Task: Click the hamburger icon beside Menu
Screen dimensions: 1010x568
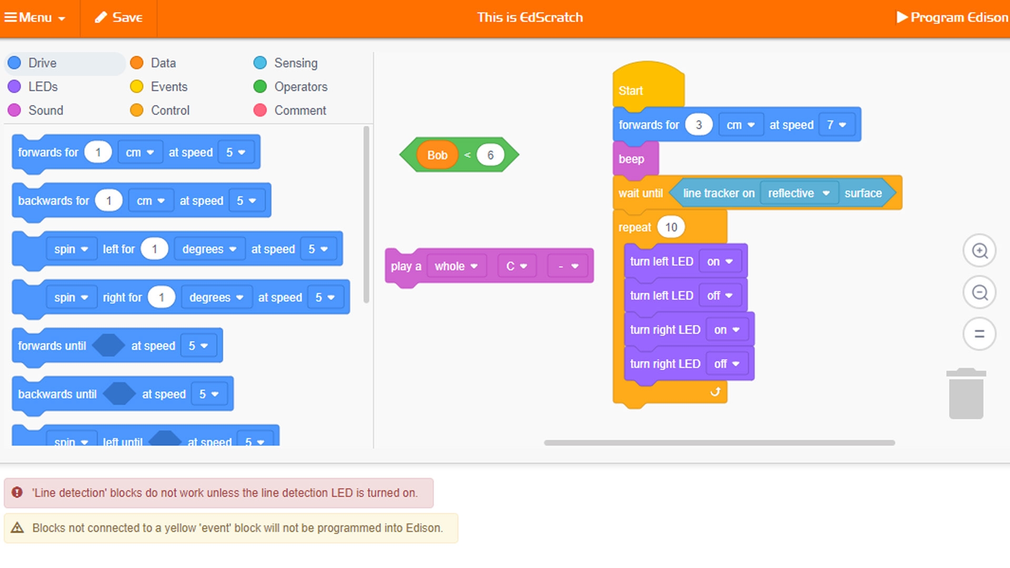Action: 11,17
